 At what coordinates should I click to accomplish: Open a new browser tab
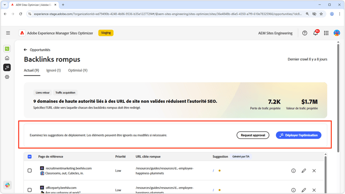(63, 5)
